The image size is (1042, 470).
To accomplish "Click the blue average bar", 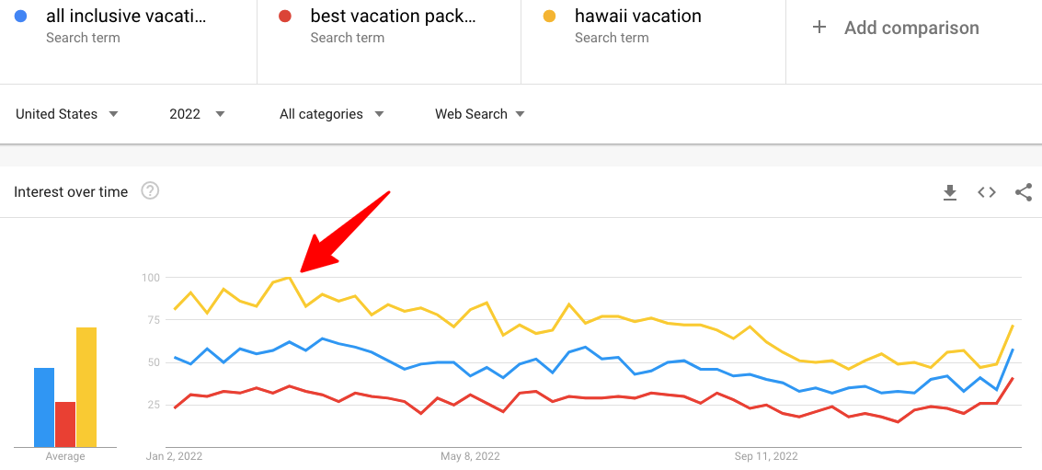I will point(44,407).
